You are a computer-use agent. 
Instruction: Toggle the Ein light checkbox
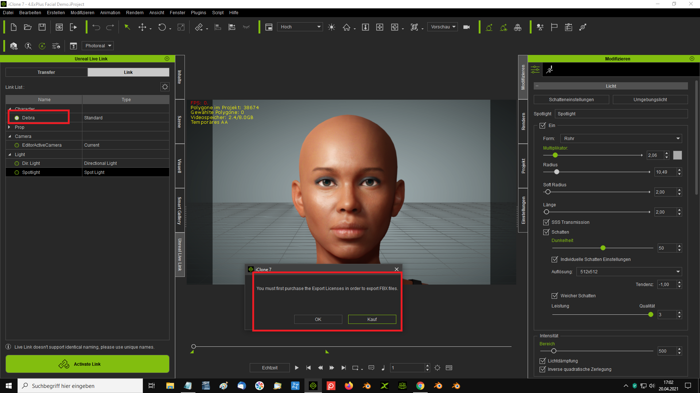tap(542, 126)
